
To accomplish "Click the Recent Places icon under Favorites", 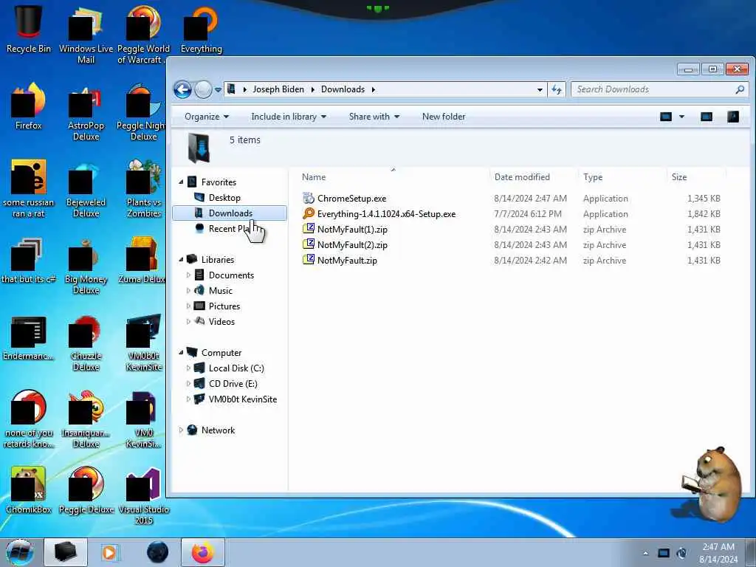I will 199,229.
